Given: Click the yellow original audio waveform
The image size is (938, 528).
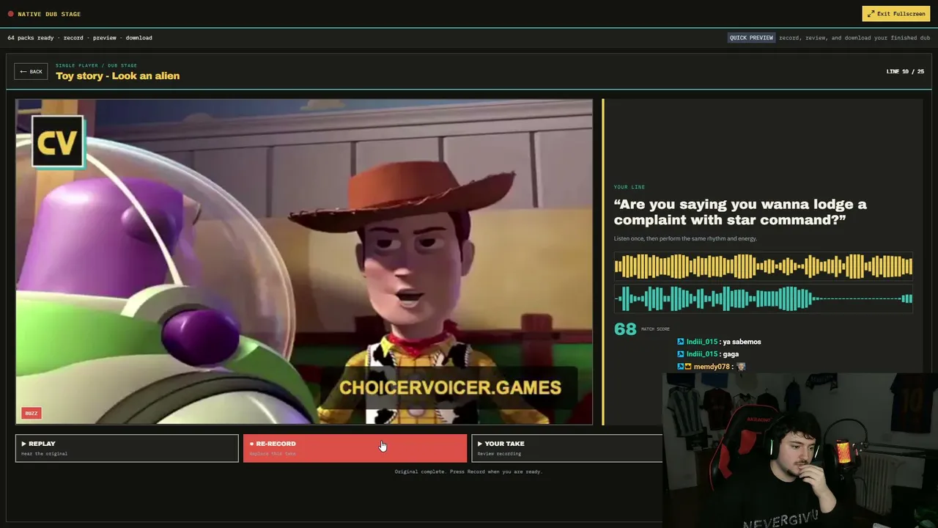Looking at the screenshot, I should [763, 266].
